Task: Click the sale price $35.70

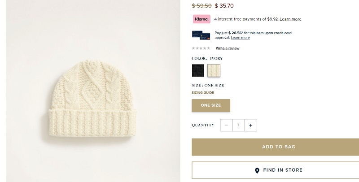Action: 224,6
